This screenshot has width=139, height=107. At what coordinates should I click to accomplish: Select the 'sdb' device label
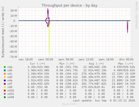coord(10,70)
